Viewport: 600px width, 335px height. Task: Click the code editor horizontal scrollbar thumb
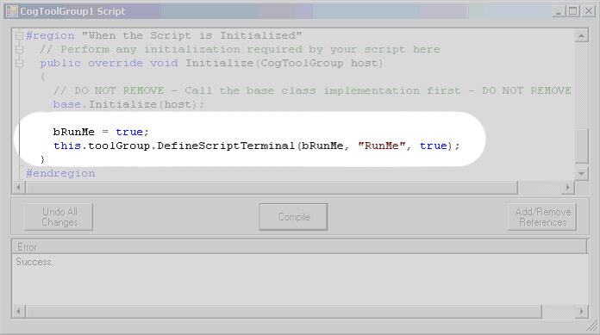pos(272,188)
